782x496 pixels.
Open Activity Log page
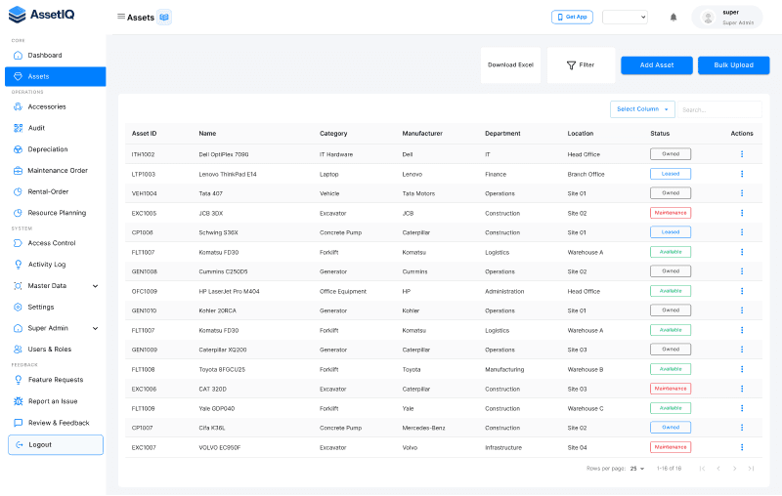pyautogui.click(x=56, y=265)
